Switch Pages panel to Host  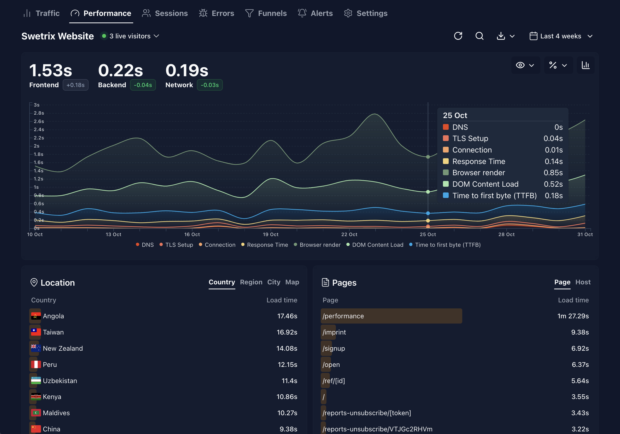(583, 282)
